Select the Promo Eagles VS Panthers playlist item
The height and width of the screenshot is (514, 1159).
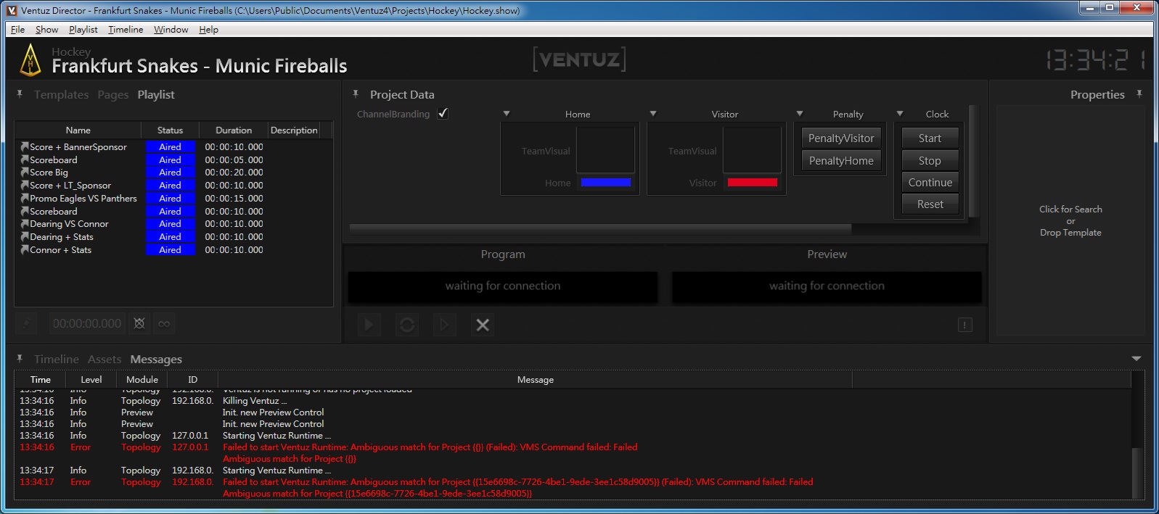coord(83,199)
